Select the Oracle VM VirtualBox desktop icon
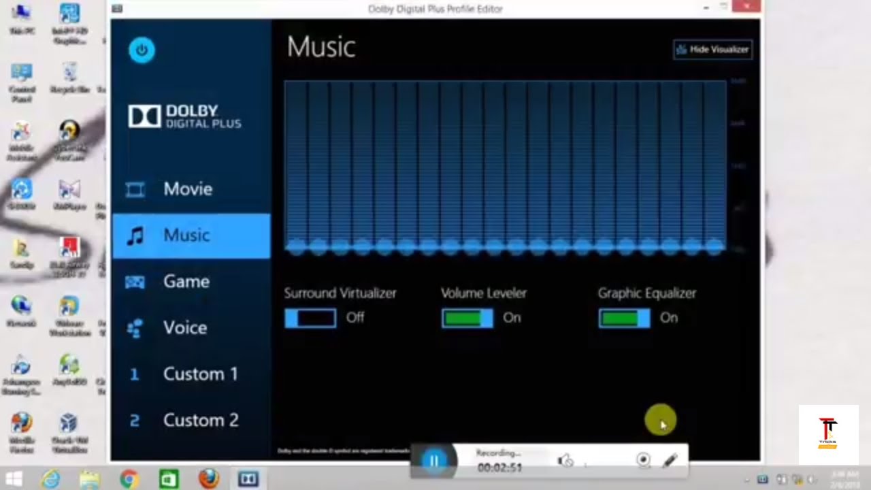The height and width of the screenshot is (490, 871). (x=69, y=433)
